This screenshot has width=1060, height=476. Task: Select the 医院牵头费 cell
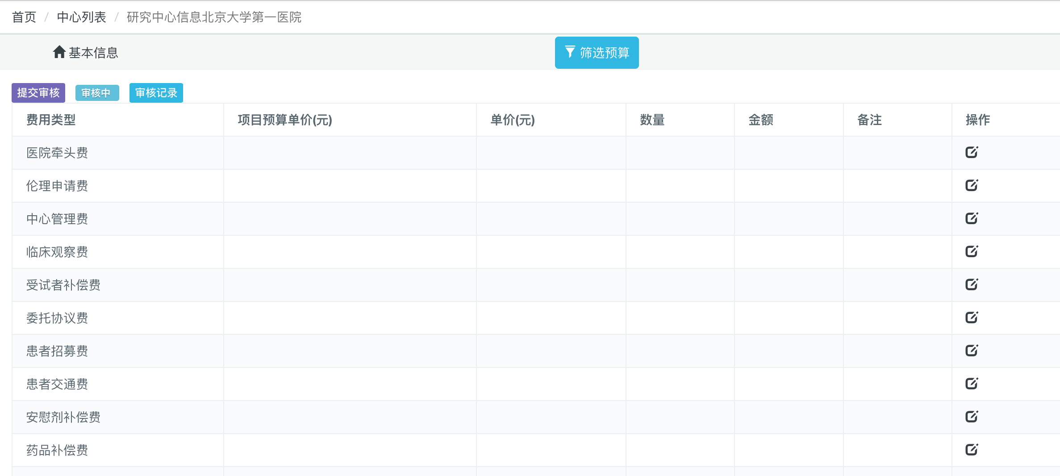coord(118,153)
